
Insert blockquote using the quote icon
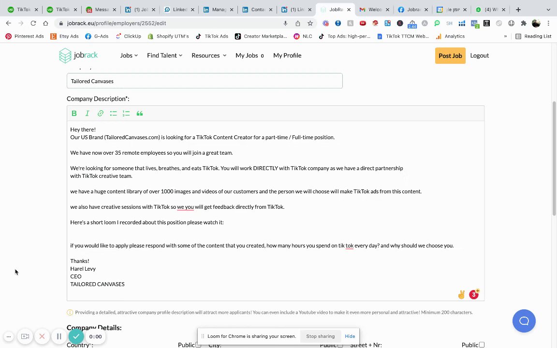pyautogui.click(x=140, y=113)
